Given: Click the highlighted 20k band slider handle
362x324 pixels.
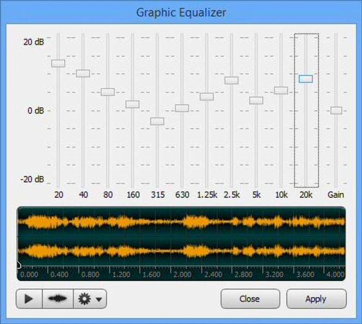Looking at the screenshot, I should 306,79.
